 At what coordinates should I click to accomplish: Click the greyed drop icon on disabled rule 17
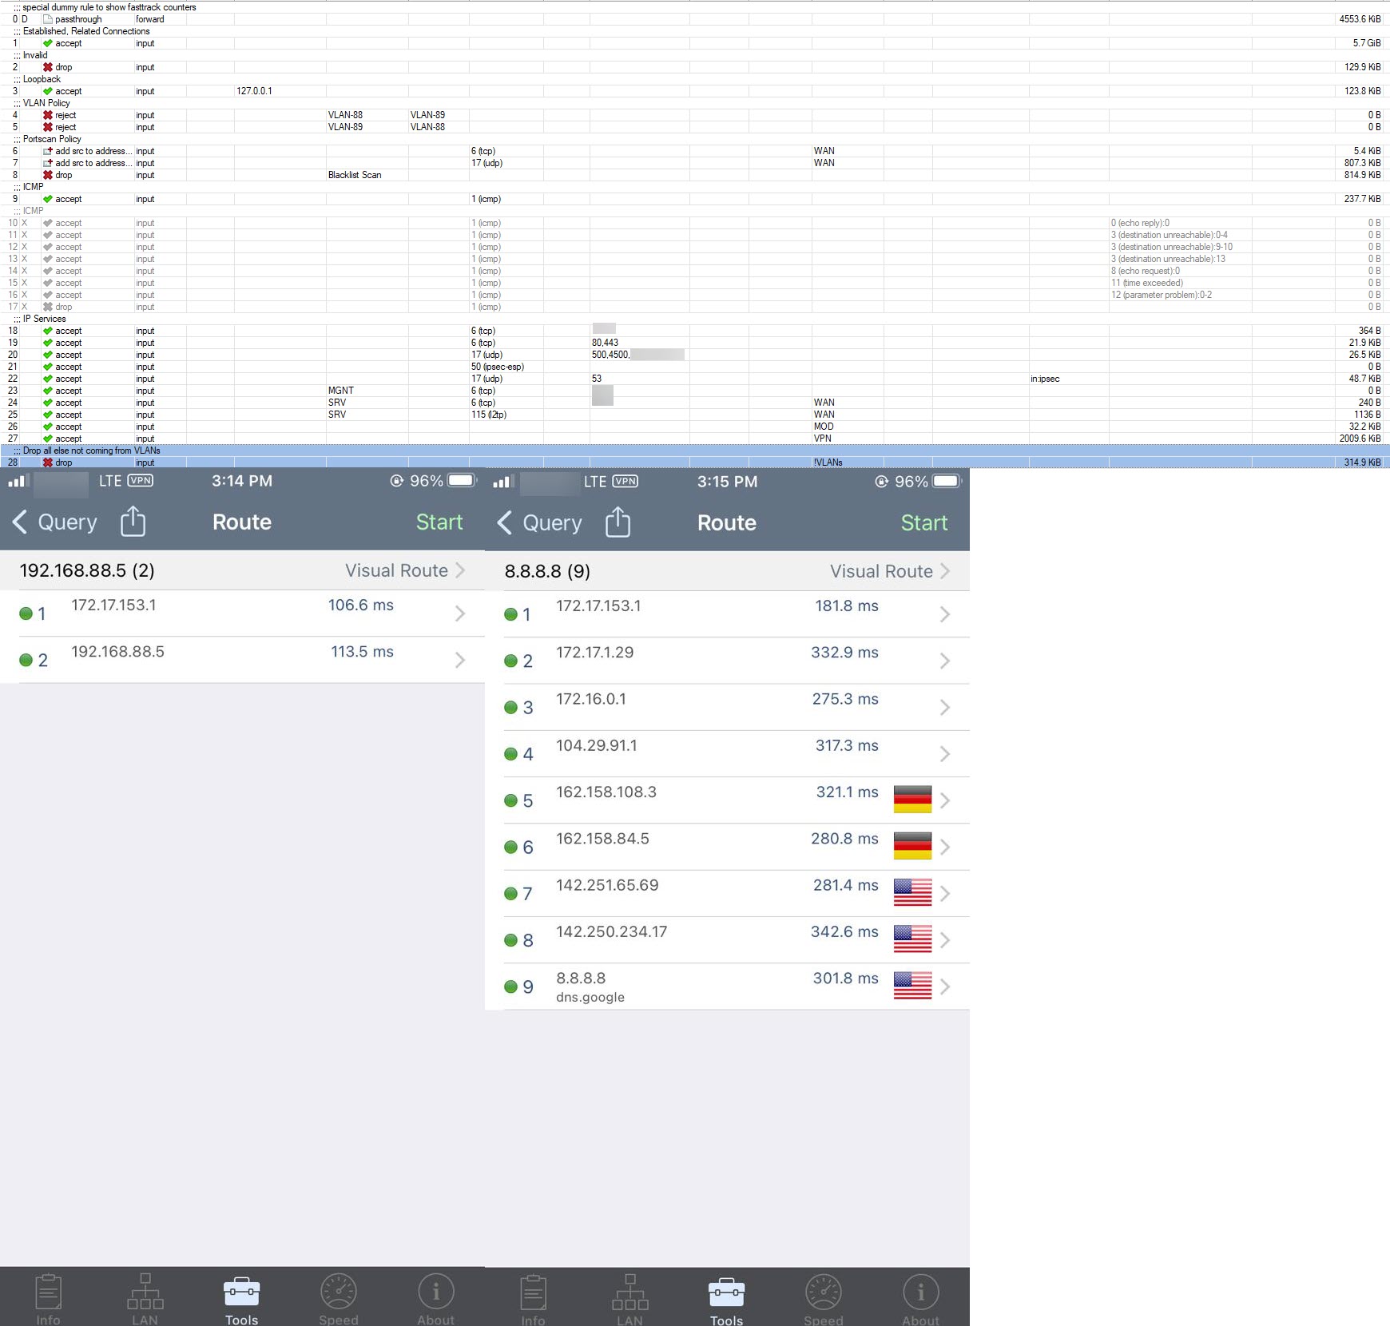(x=48, y=307)
